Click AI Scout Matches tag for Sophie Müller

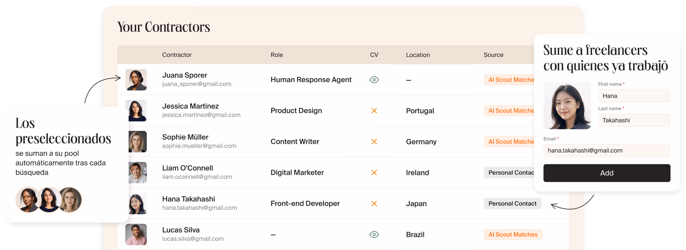pos(509,142)
